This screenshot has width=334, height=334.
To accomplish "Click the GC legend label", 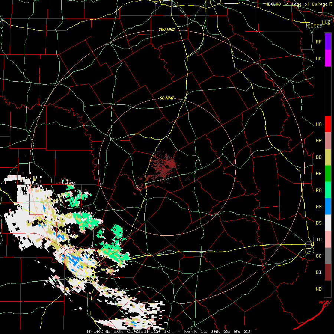I will 318,256.
